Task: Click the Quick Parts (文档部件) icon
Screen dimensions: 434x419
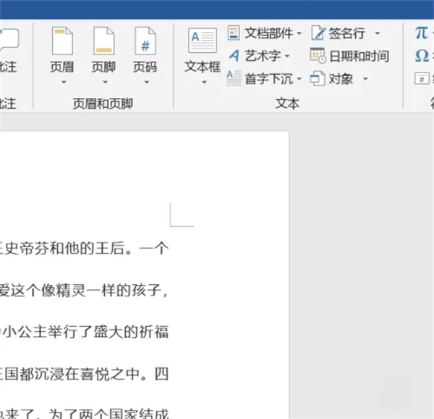Action: (x=234, y=33)
